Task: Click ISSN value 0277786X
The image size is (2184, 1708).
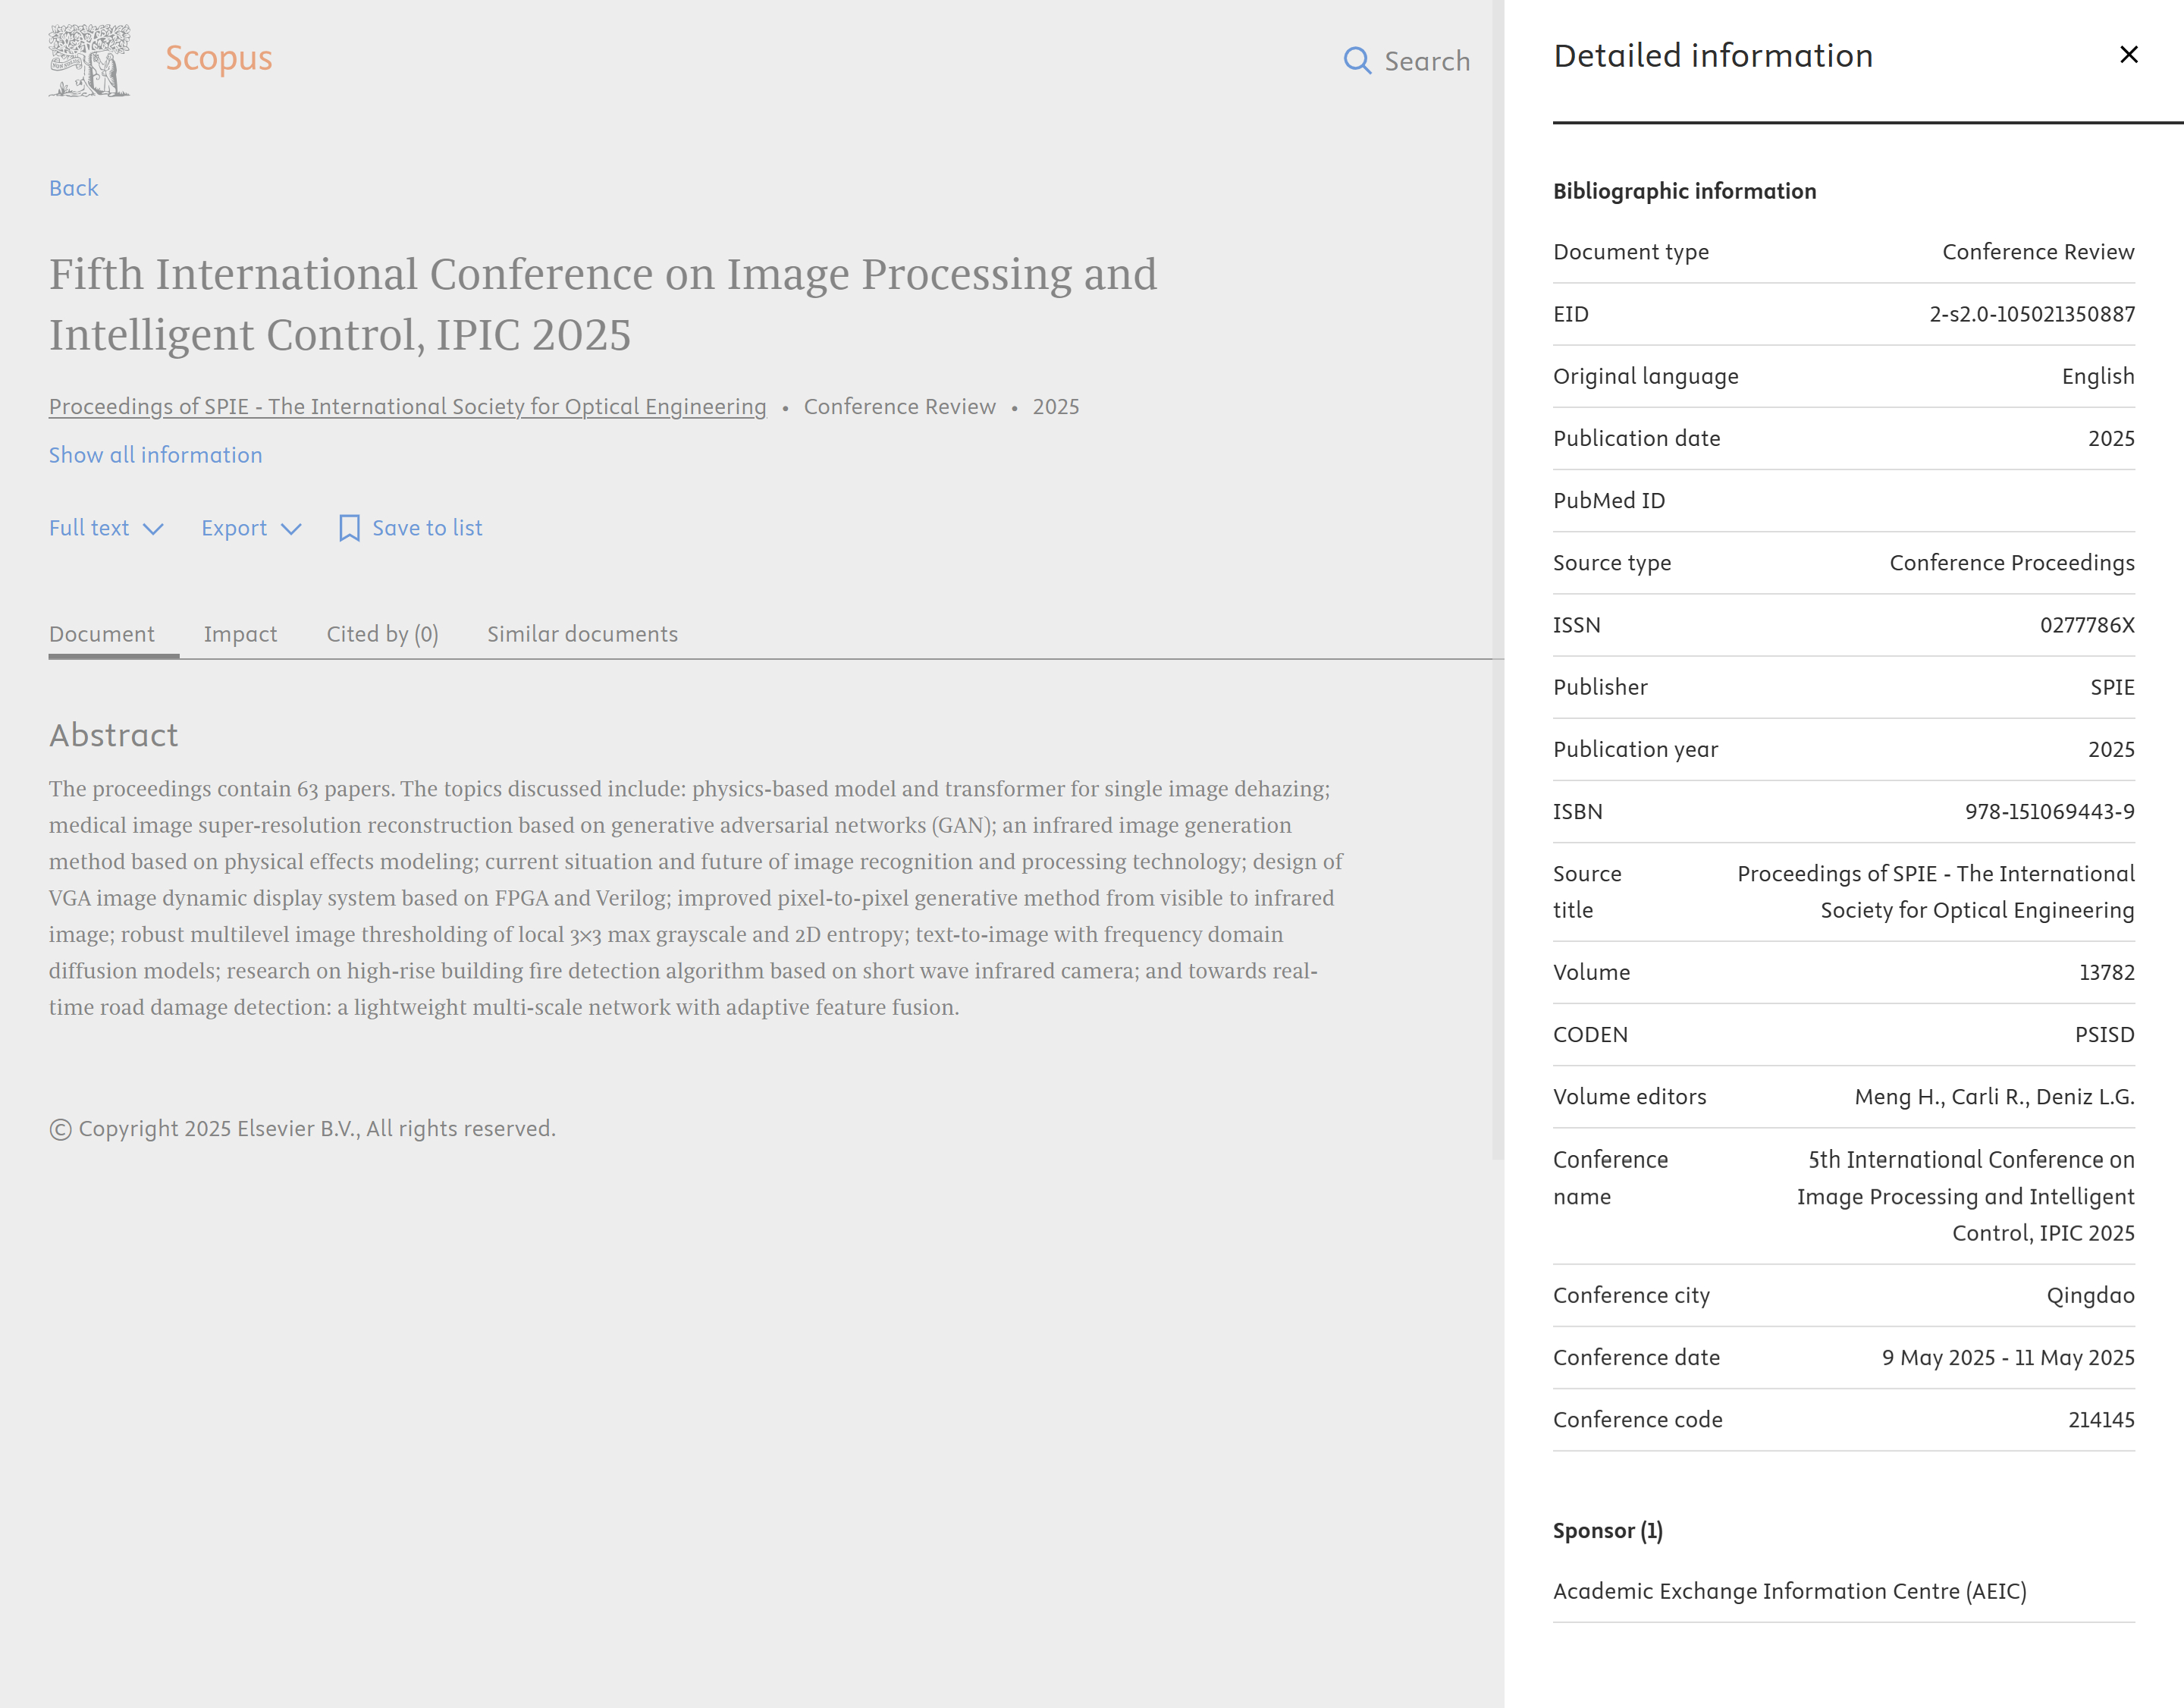Action: [x=2087, y=625]
